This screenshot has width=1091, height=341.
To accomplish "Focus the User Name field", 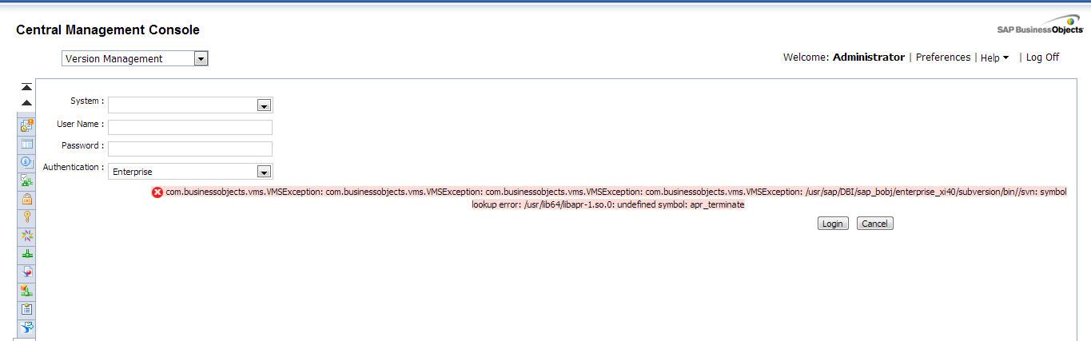I will tap(190, 127).
